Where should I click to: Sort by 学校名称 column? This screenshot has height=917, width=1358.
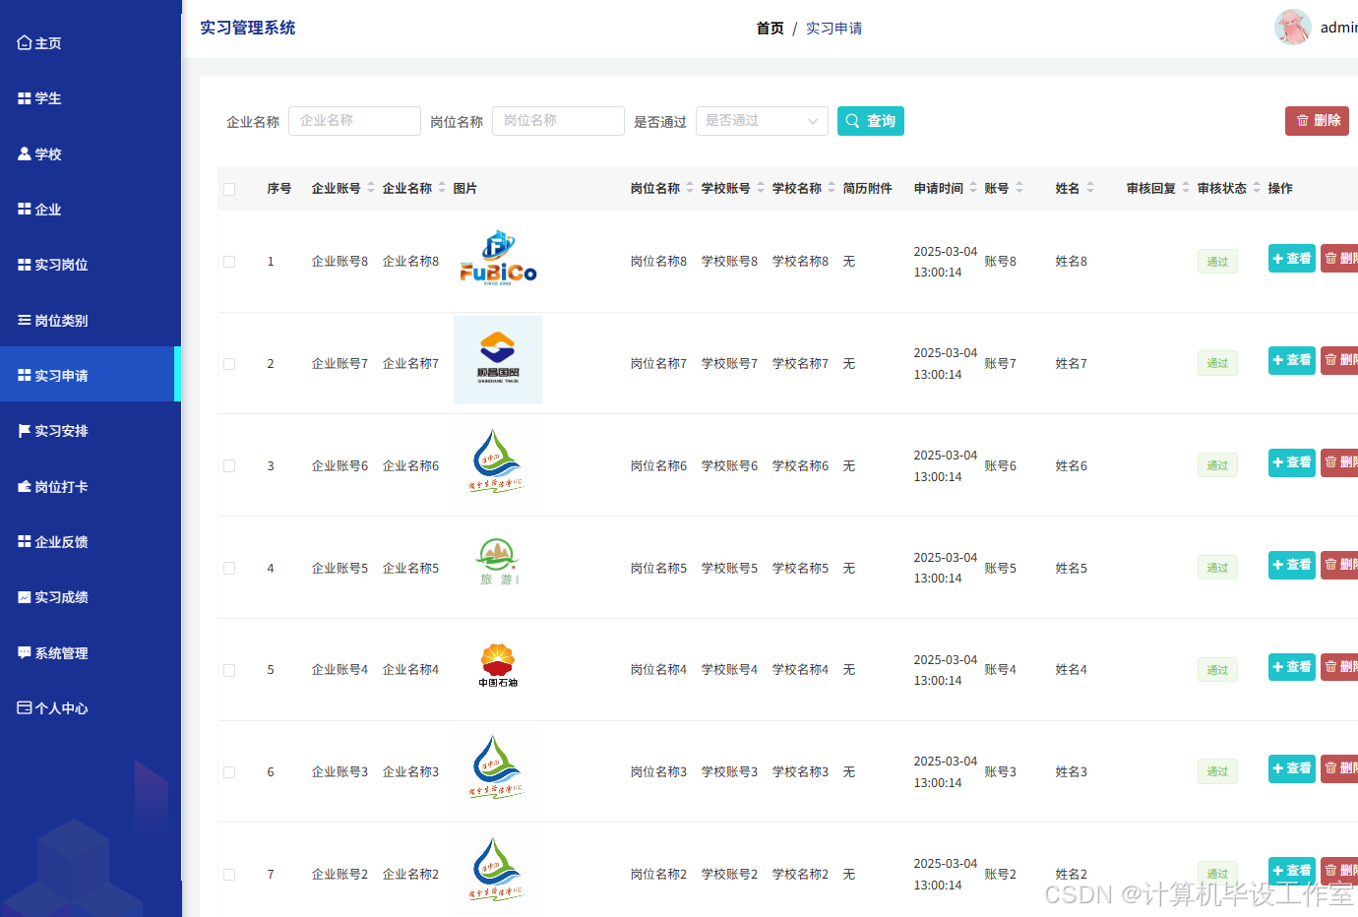832,188
